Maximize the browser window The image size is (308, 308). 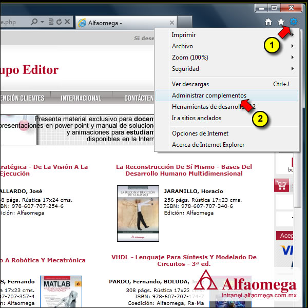[x=274, y=8]
